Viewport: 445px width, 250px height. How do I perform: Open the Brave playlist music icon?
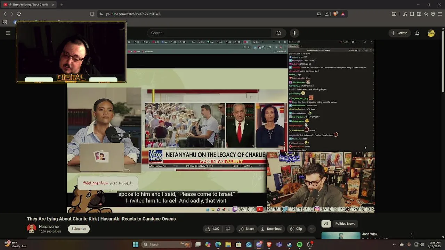[405, 14]
